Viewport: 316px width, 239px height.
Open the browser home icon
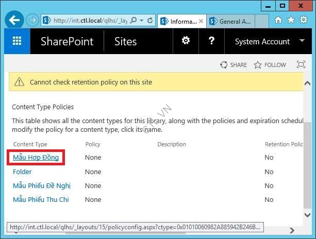tap(278, 21)
